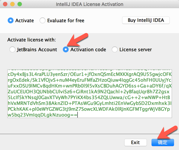
Task: Click the code line starting with rgOxEdek
Action: 90,80
